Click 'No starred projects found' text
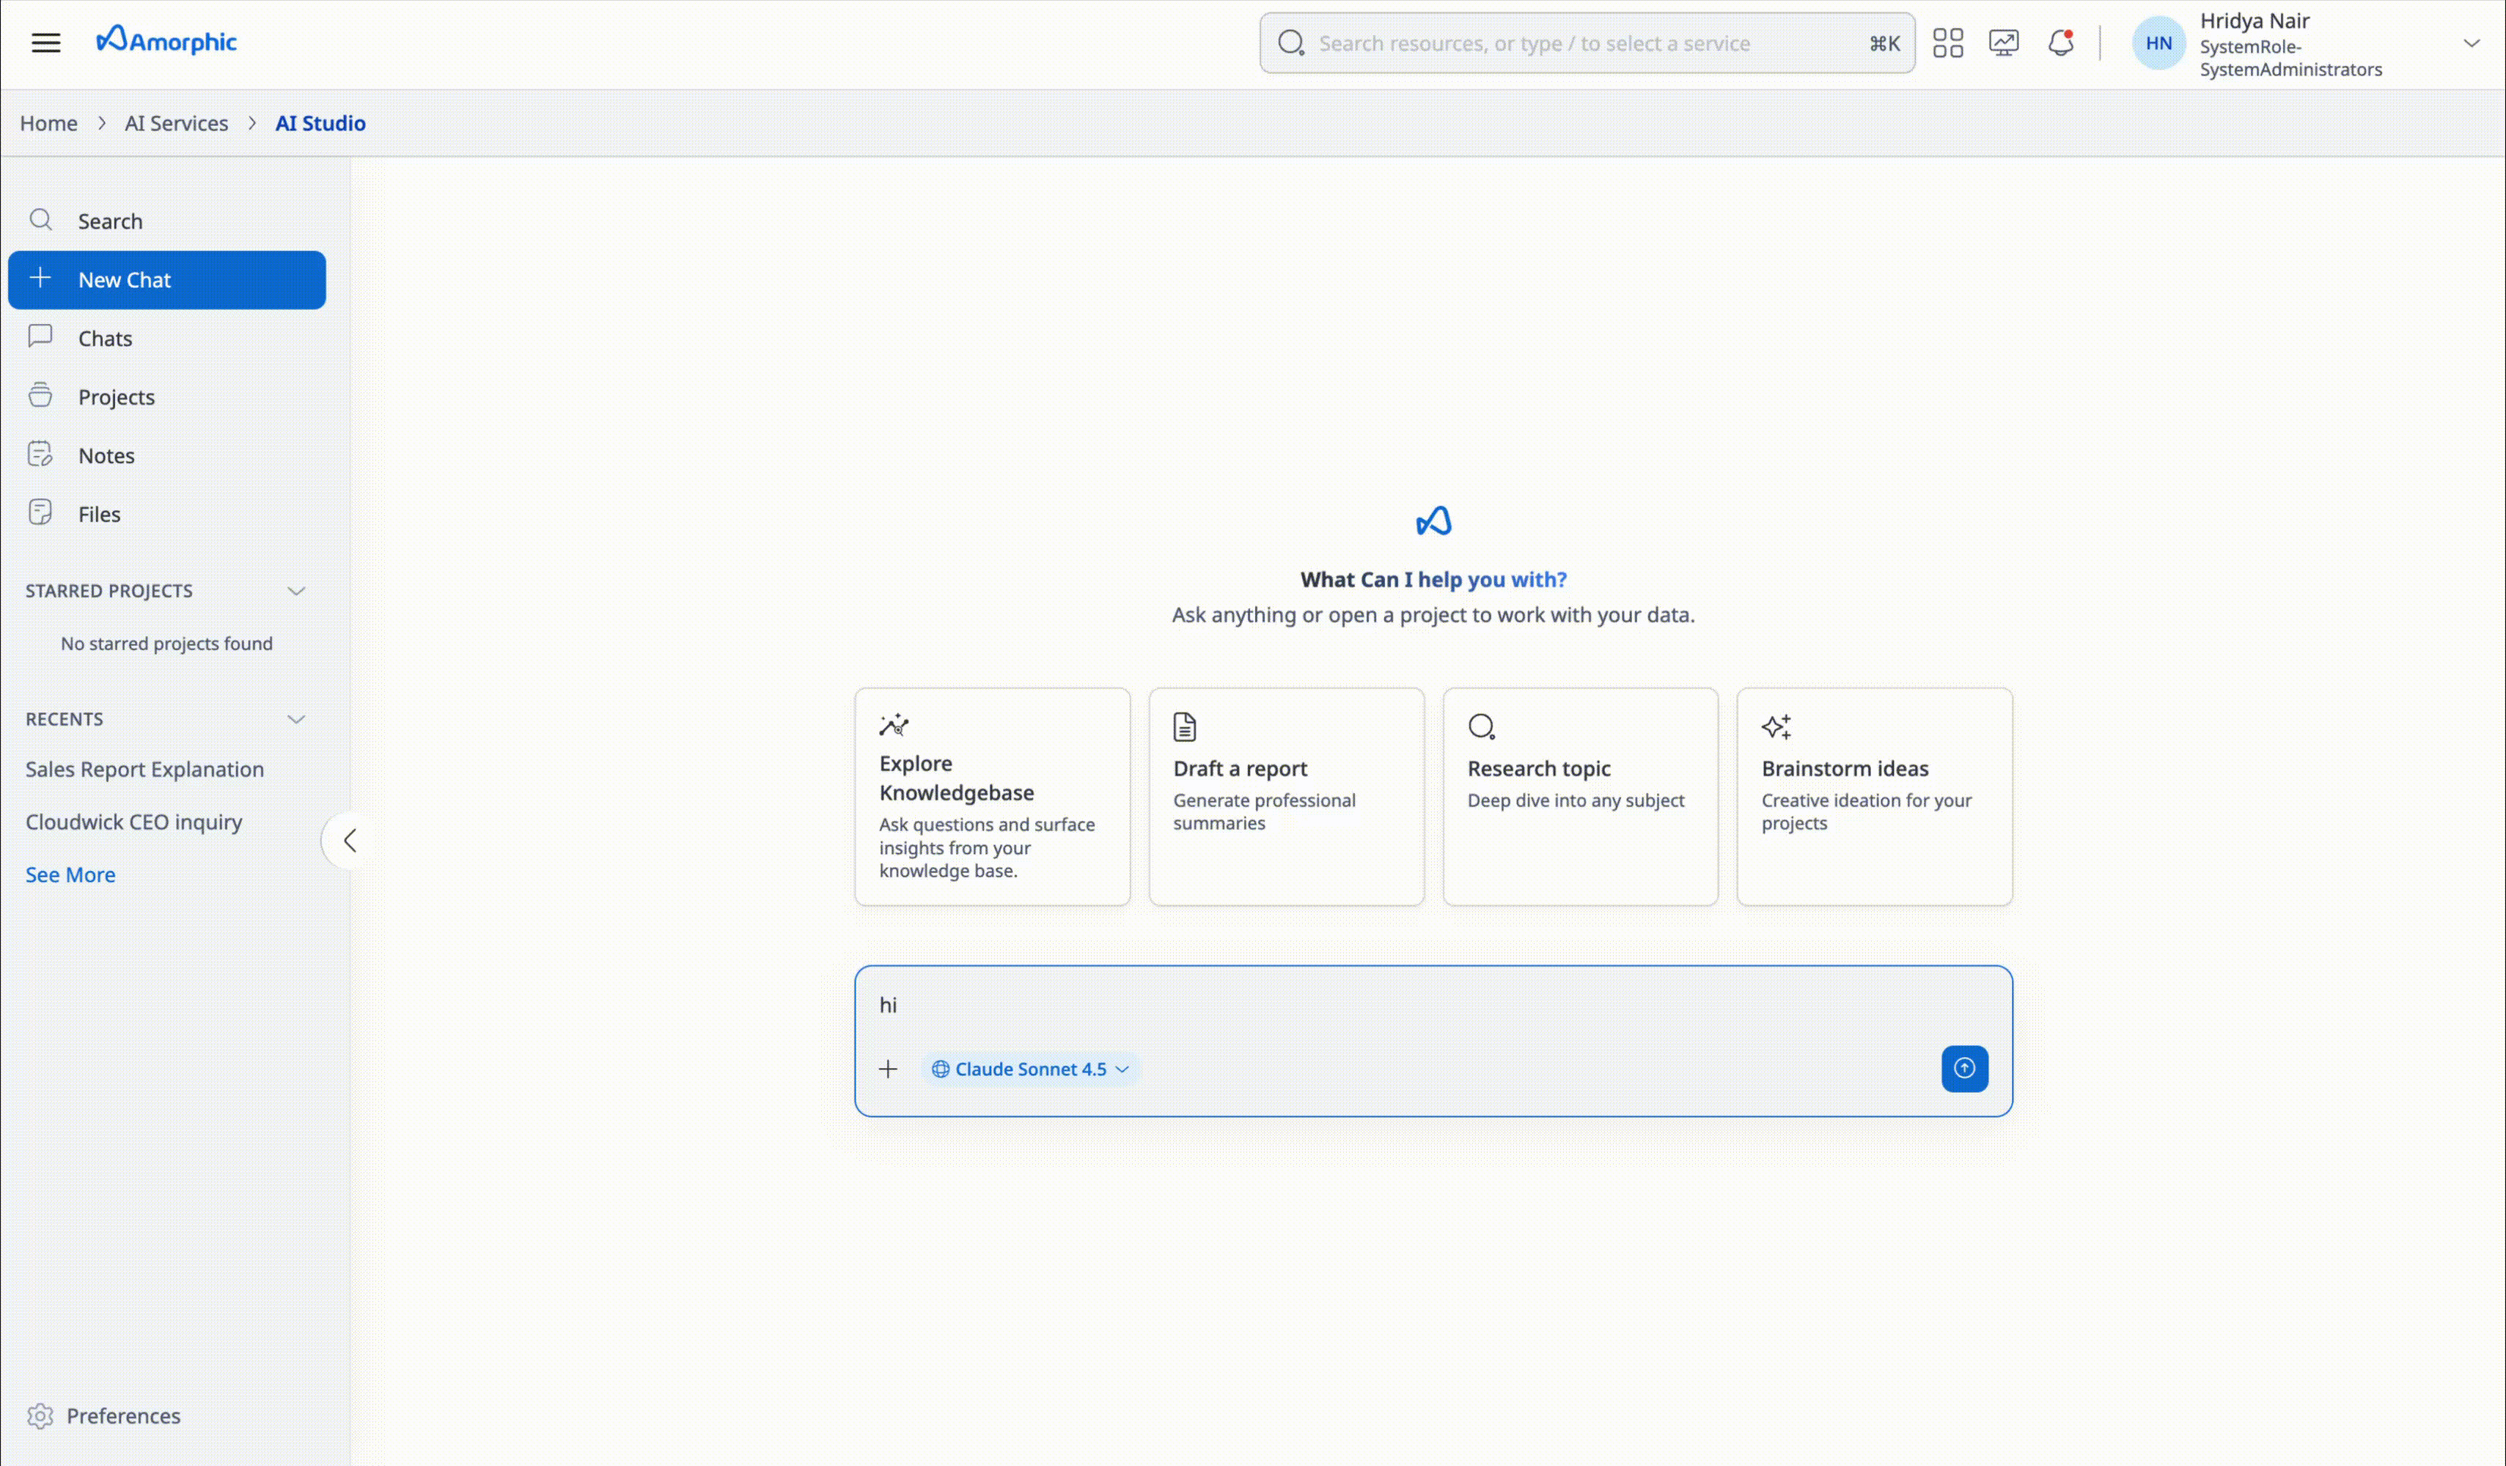Image resolution: width=2506 pixels, height=1466 pixels. [167, 644]
